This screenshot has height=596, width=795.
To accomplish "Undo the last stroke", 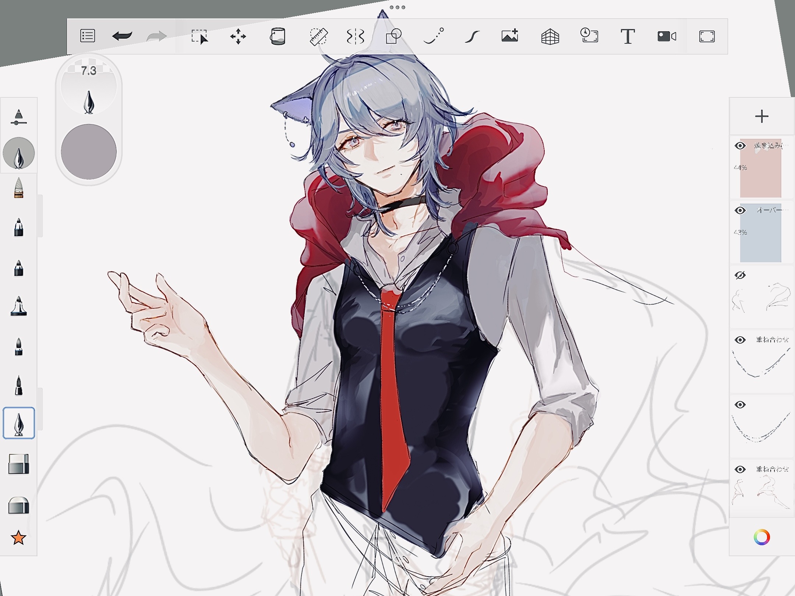I will tap(122, 36).
